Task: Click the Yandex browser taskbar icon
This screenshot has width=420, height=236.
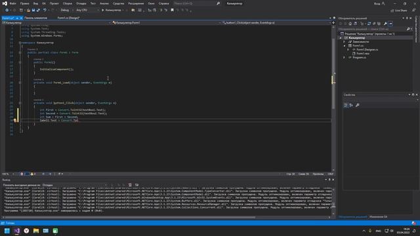Action: point(26,231)
